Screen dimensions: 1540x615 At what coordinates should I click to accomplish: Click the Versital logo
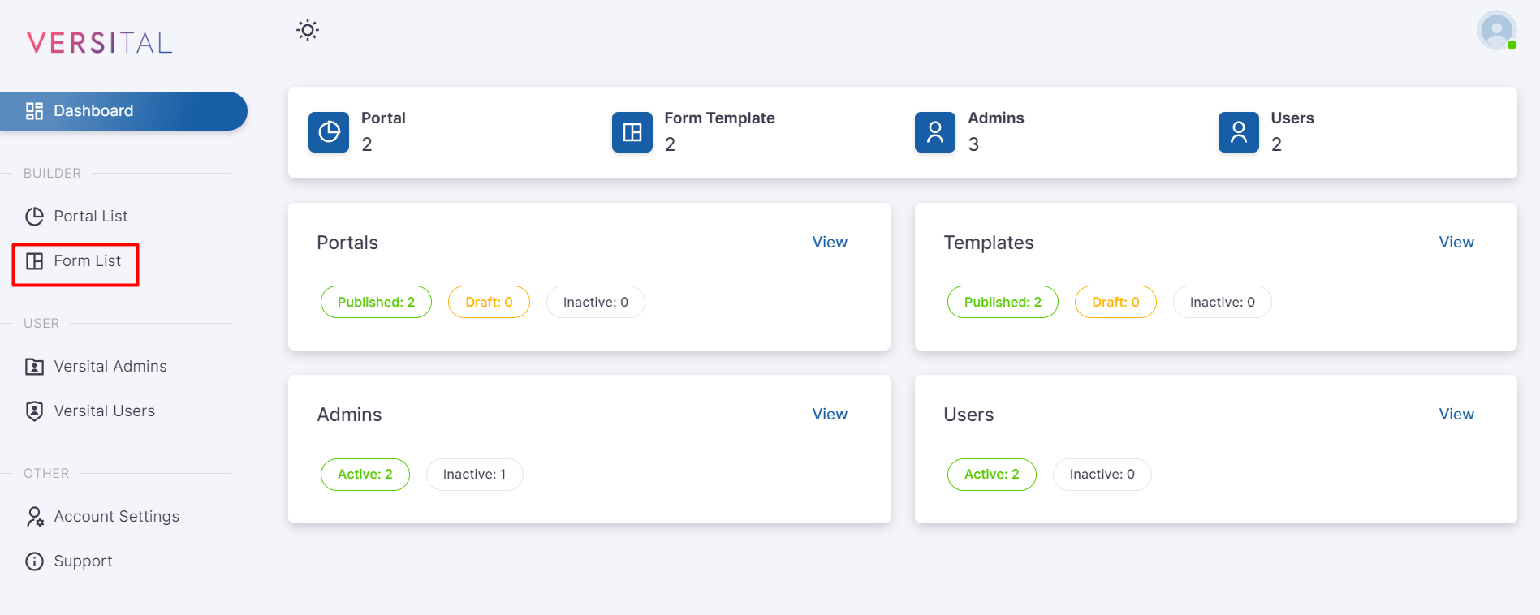click(100, 42)
